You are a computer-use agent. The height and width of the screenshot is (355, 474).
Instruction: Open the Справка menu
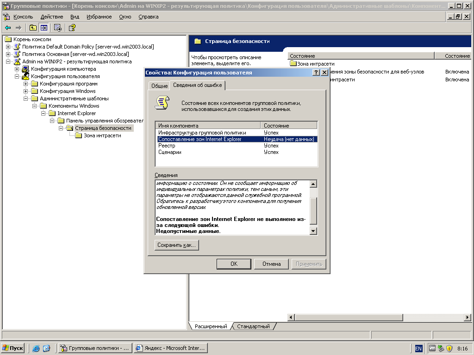click(149, 17)
